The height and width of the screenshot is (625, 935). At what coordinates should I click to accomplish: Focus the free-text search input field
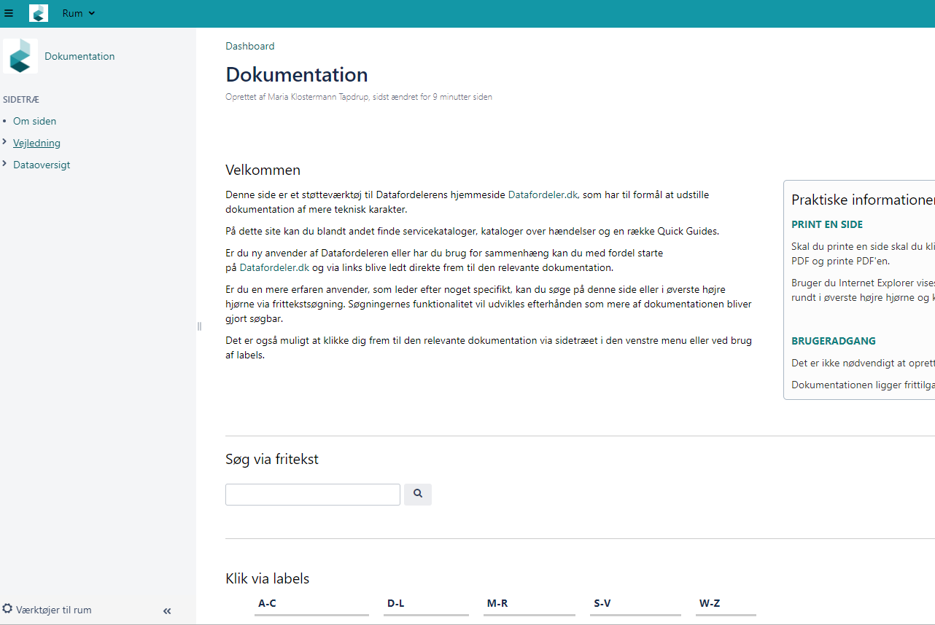click(x=313, y=495)
